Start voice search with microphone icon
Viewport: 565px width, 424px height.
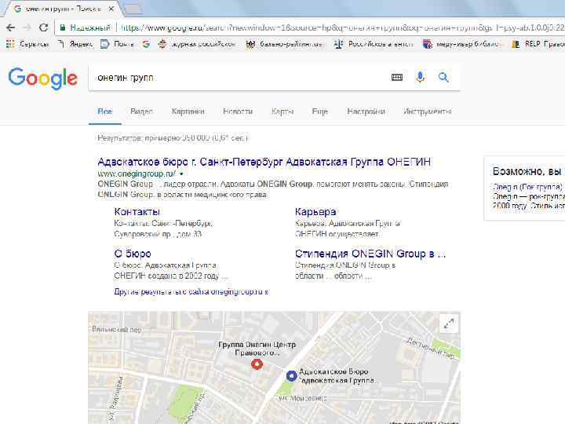[x=420, y=77]
